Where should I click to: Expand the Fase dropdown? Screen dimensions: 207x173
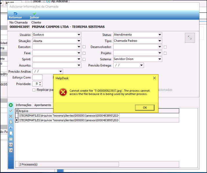tap(79, 53)
